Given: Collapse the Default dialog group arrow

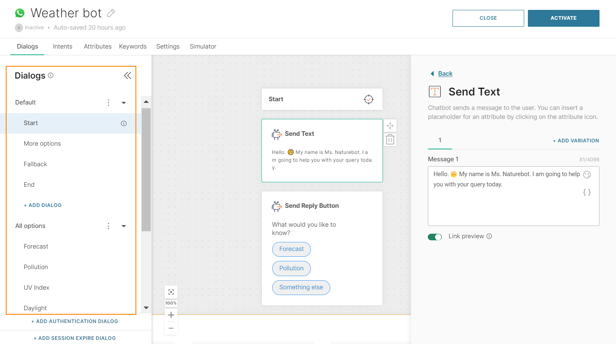Looking at the screenshot, I should click(124, 103).
